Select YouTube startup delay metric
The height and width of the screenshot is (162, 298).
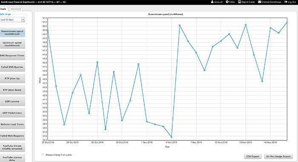click(12, 159)
